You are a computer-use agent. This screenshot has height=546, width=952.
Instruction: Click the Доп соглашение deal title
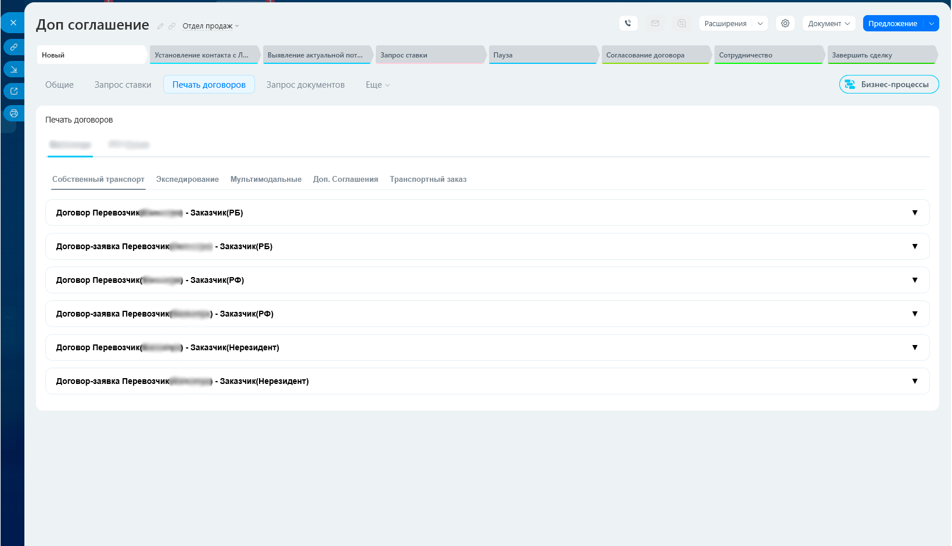(92, 25)
